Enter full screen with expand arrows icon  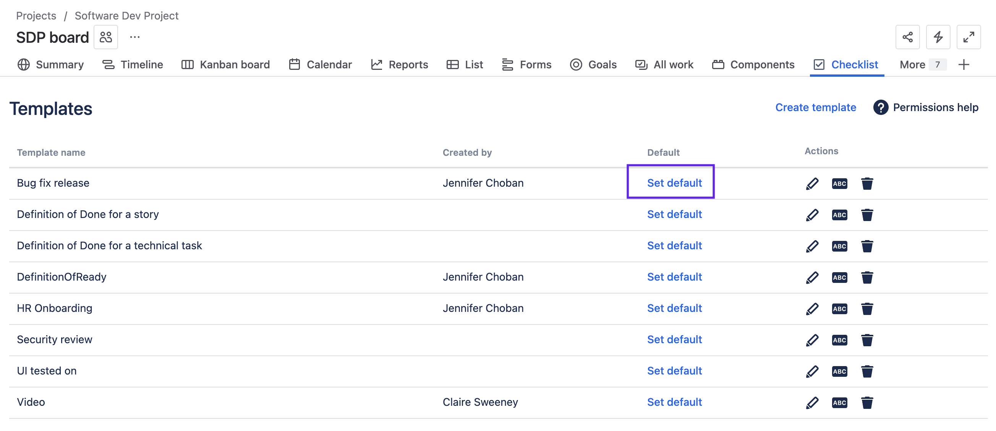click(x=968, y=37)
